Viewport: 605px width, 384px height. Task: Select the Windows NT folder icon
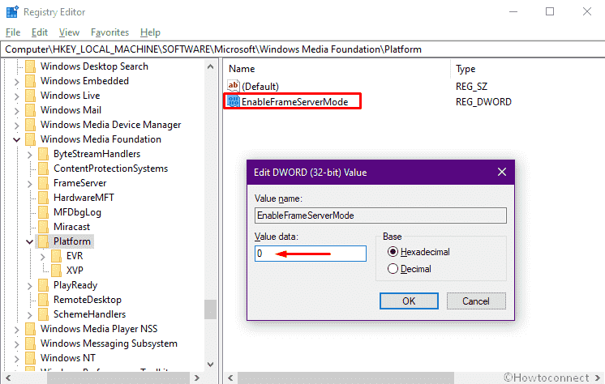(x=31, y=358)
